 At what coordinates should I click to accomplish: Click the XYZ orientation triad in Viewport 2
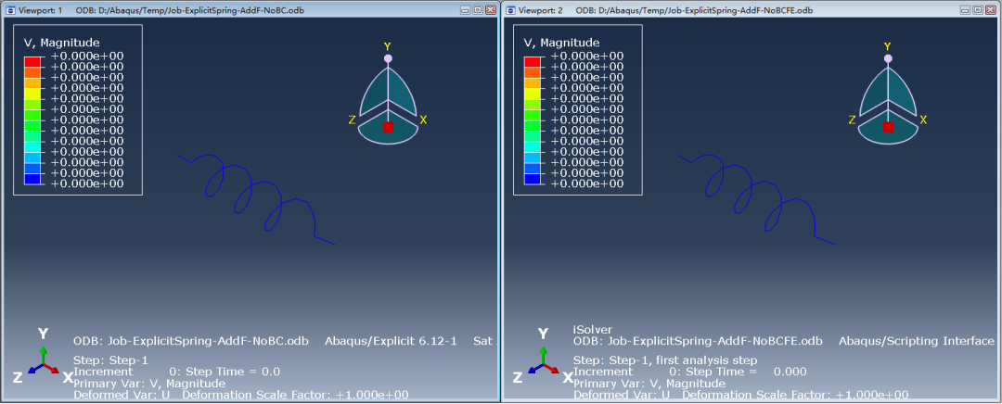tap(541, 356)
